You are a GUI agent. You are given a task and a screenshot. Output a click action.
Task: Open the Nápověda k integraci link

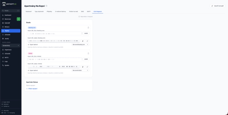85,17
